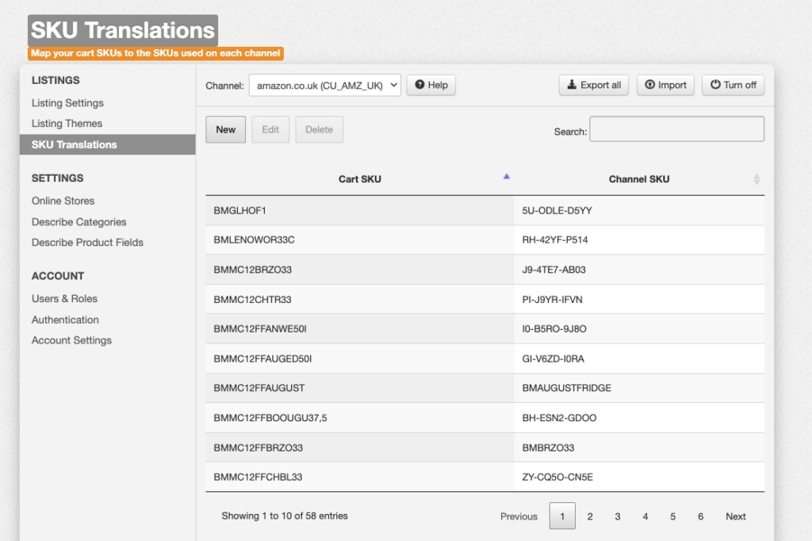Select cart SKU cell BMGLHOF1
Image resolution: width=812 pixels, height=541 pixels.
[360, 210]
